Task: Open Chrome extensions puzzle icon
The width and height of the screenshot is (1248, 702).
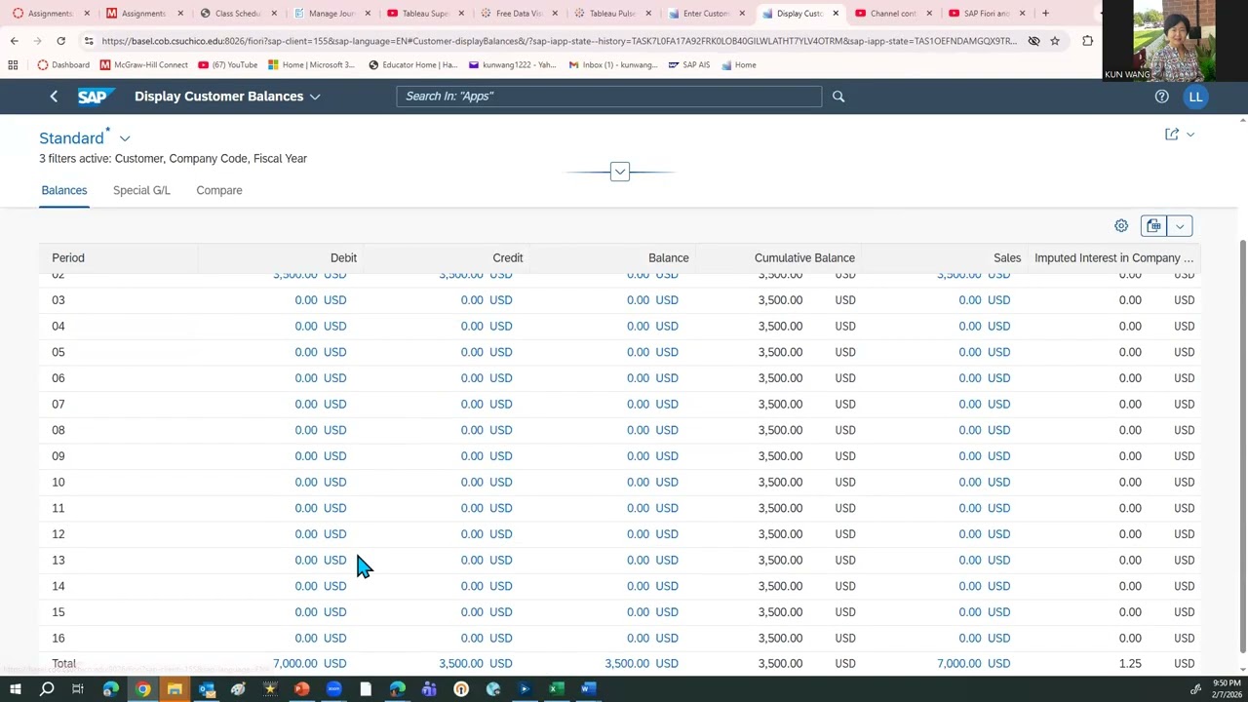Action: click(x=1087, y=41)
